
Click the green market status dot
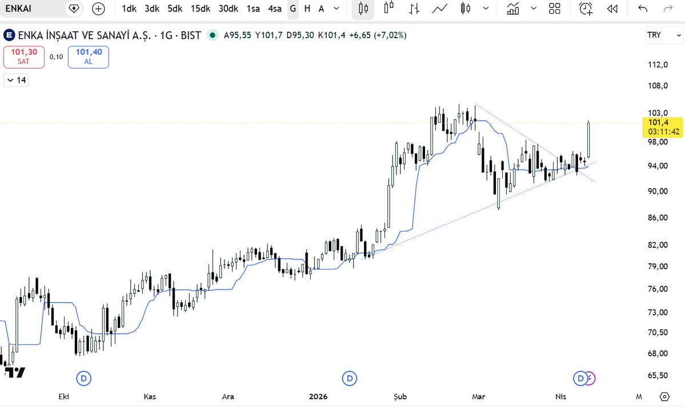[x=213, y=35]
